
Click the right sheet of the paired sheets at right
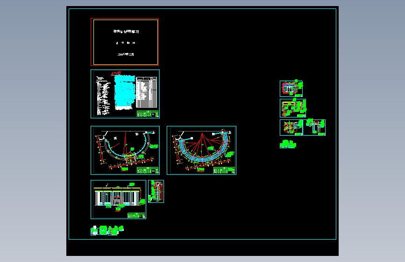click(x=314, y=127)
